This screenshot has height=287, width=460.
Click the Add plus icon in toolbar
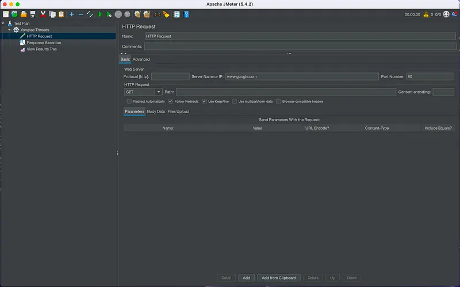(71, 14)
